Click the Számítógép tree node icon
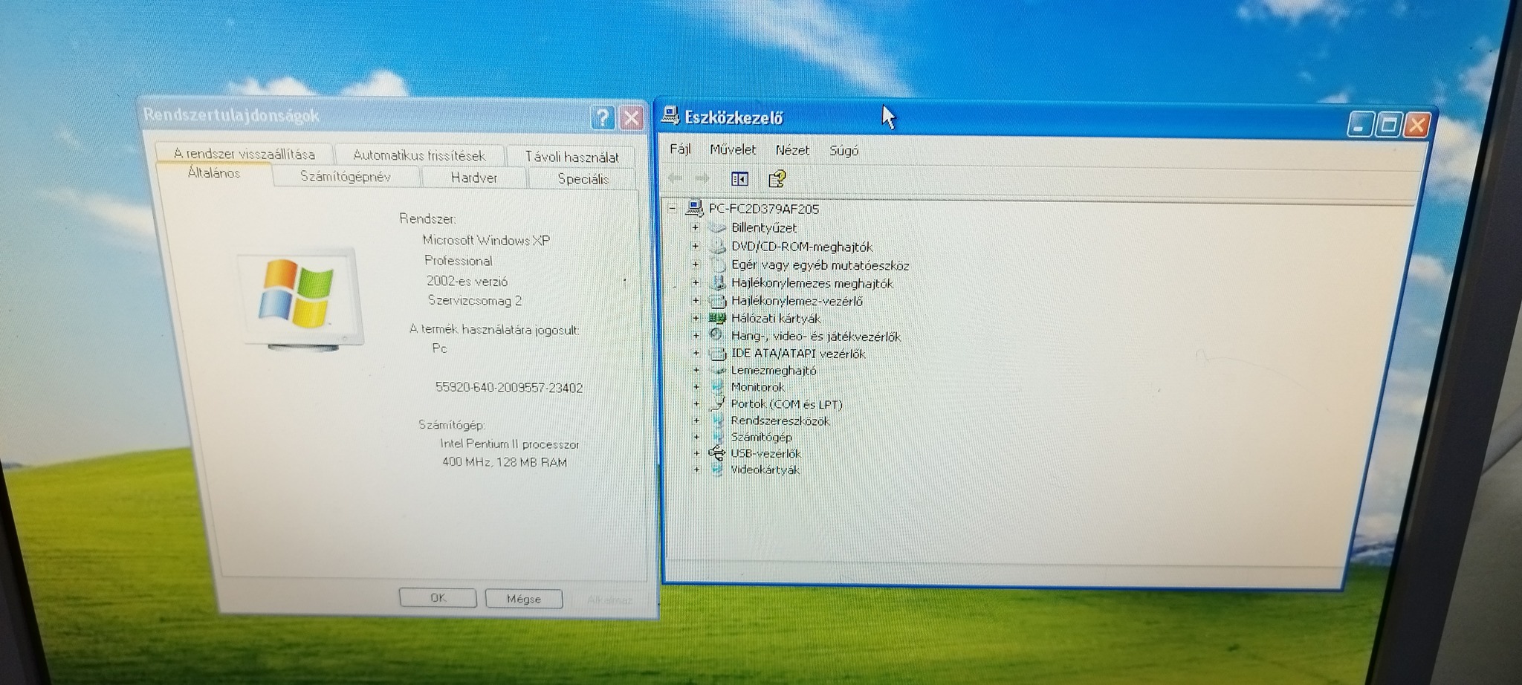 click(717, 437)
